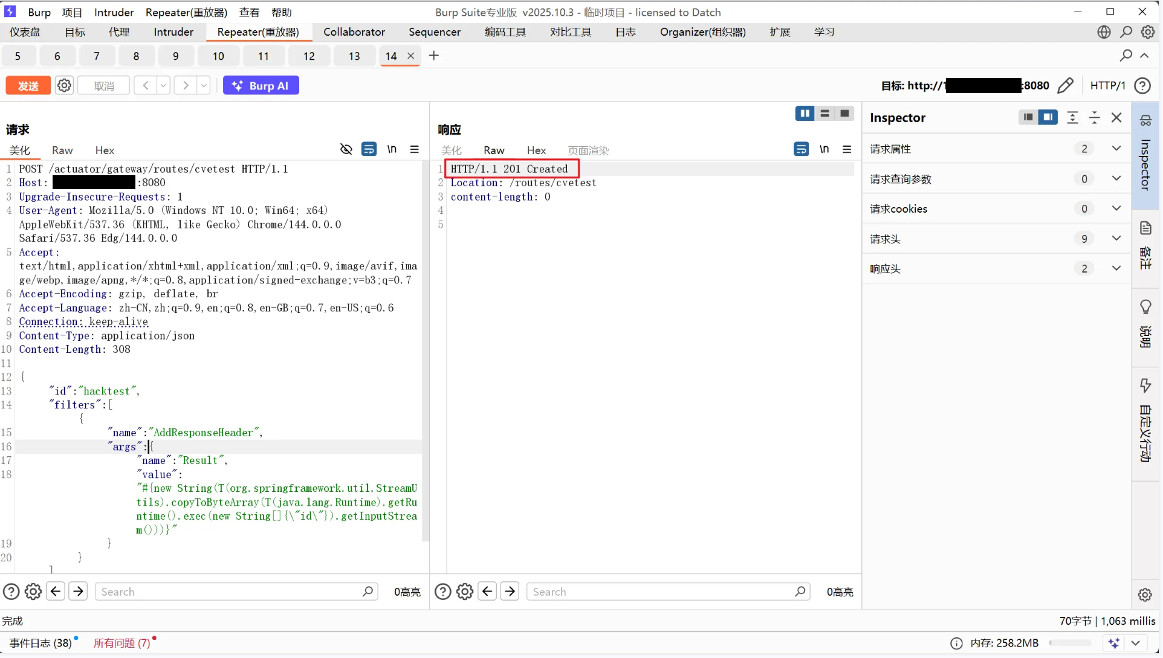Image resolution: width=1163 pixels, height=658 pixels.
Task: Switch to Repeater tab 13
Action: pyautogui.click(x=354, y=56)
